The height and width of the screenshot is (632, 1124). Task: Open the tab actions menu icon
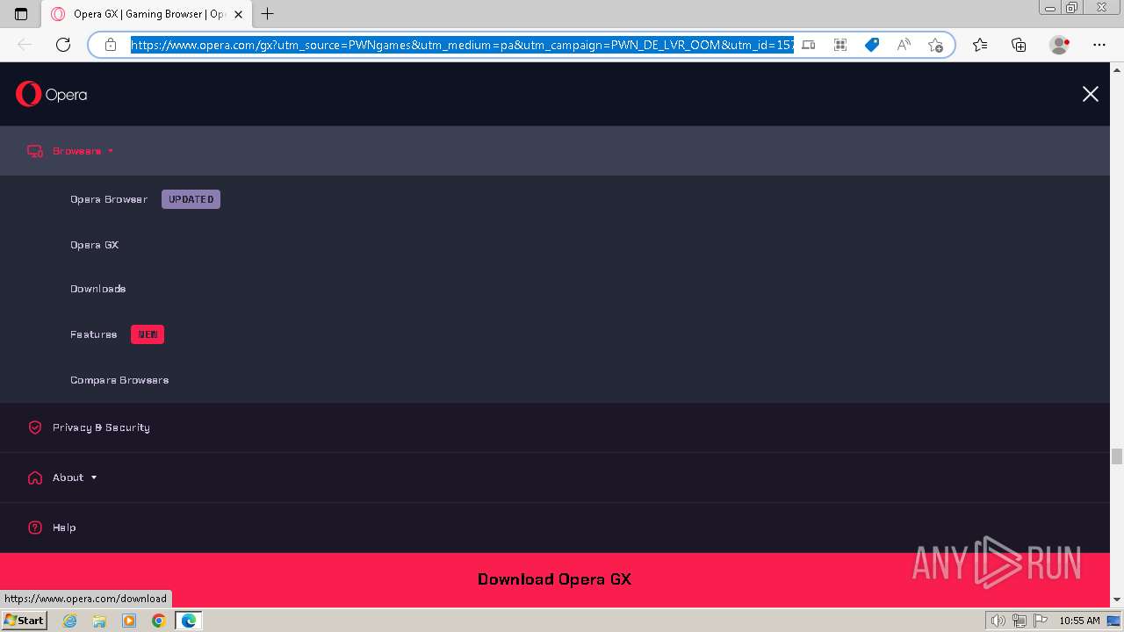pos(21,14)
